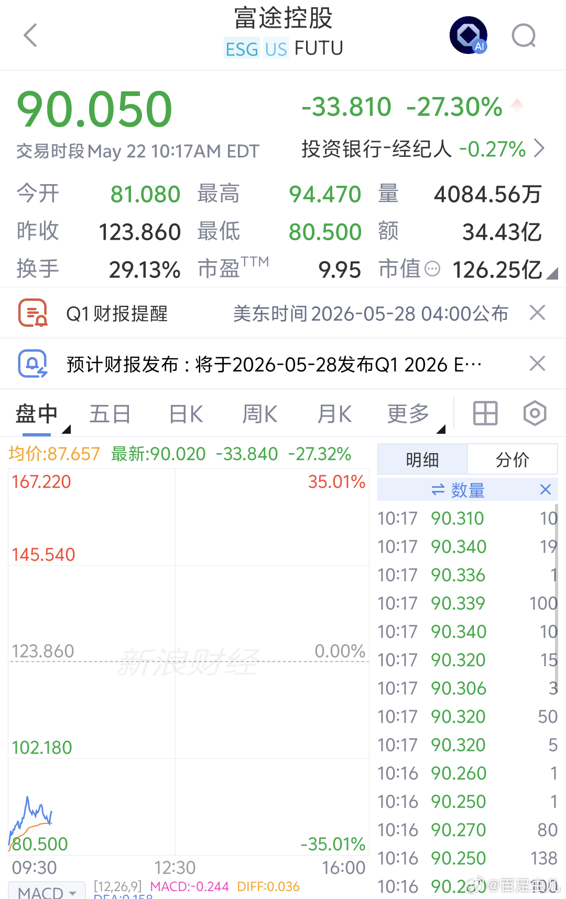Tap the 10:16 90.260 trade row

(467, 773)
